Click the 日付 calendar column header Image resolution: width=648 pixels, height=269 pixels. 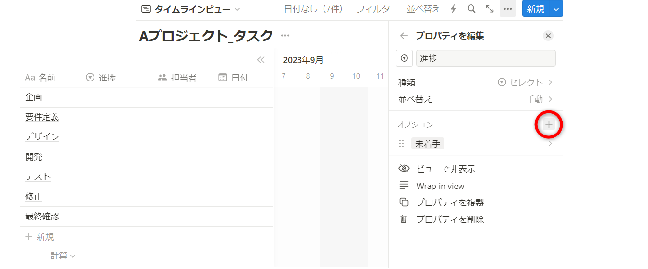point(233,78)
